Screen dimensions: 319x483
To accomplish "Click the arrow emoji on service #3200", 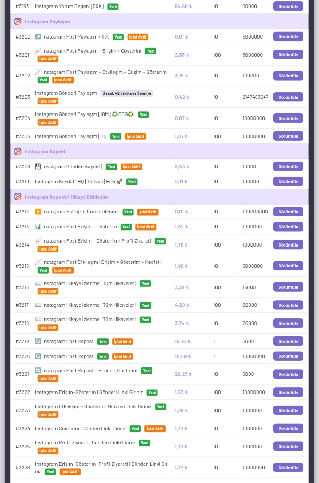I will pyautogui.click(x=38, y=37).
